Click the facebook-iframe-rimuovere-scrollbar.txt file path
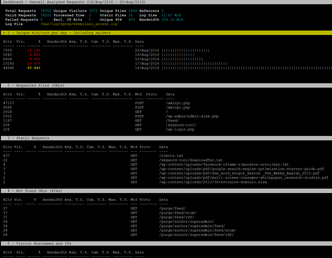 (224, 165)
